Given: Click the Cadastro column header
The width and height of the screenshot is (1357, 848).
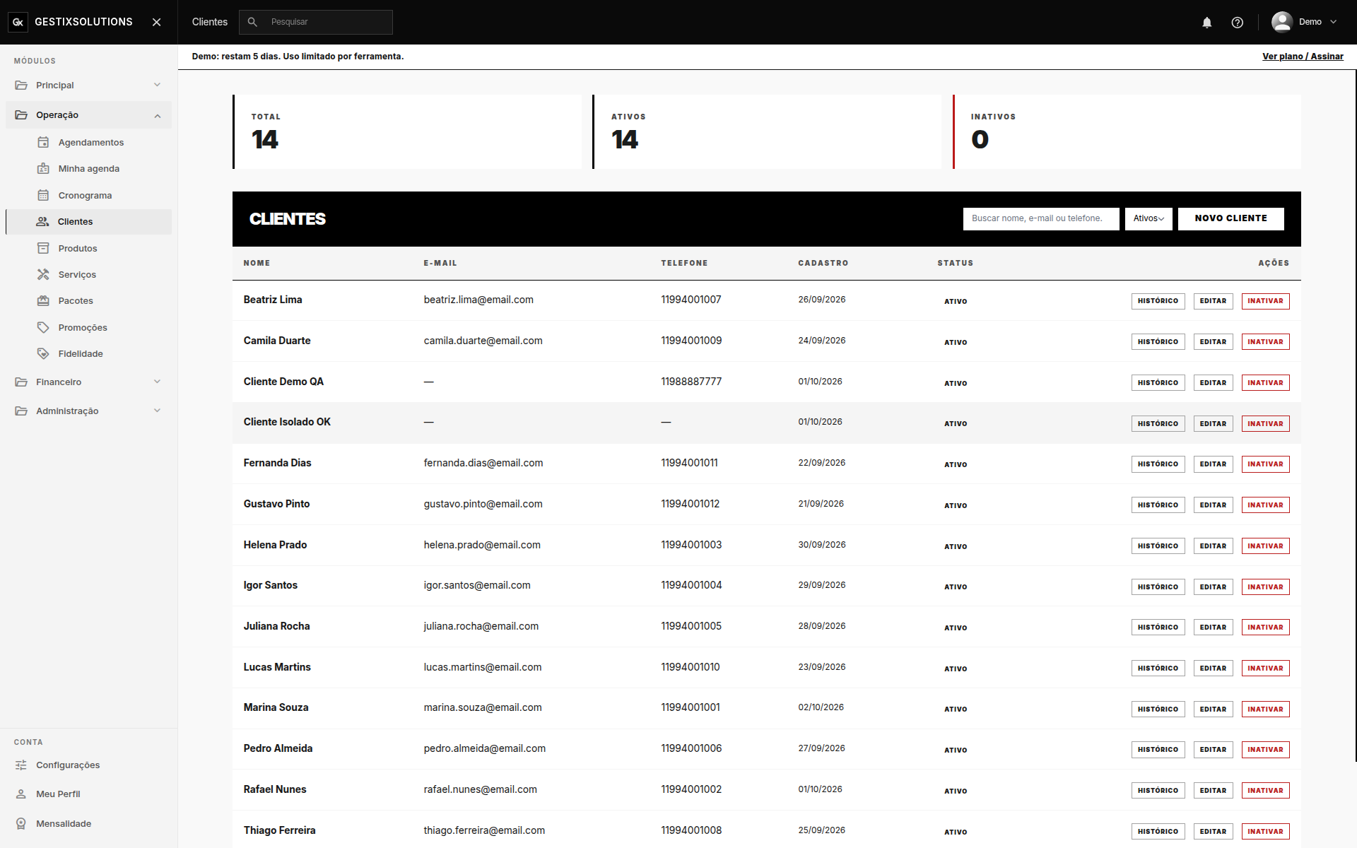Looking at the screenshot, I should point(823,263).
